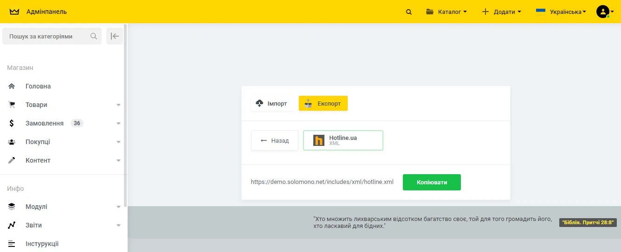Switch to the Експорт tab
Viewport: 621px width, 252px height.
323,103
